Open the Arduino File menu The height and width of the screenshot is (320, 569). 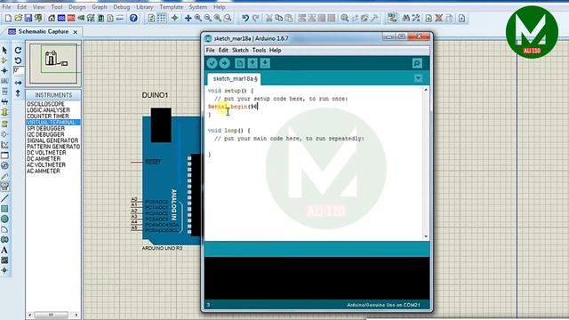(211, 50)
